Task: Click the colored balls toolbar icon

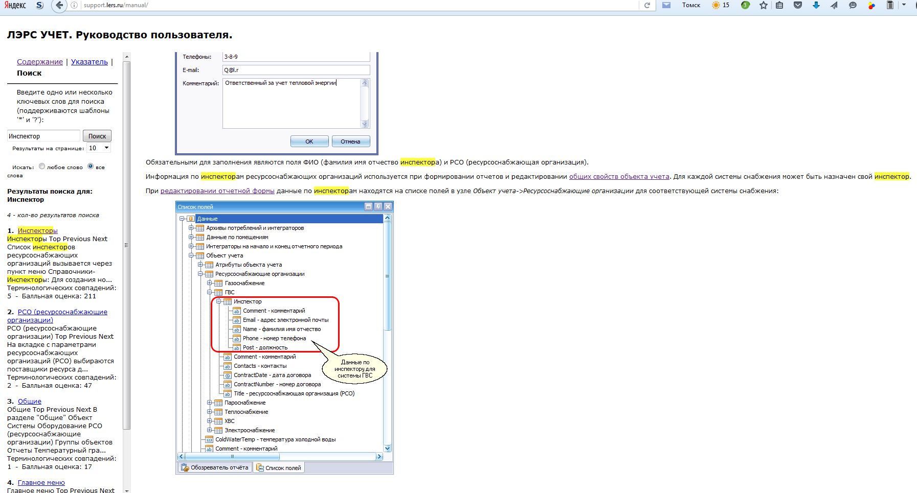Action: click(871, 5)
